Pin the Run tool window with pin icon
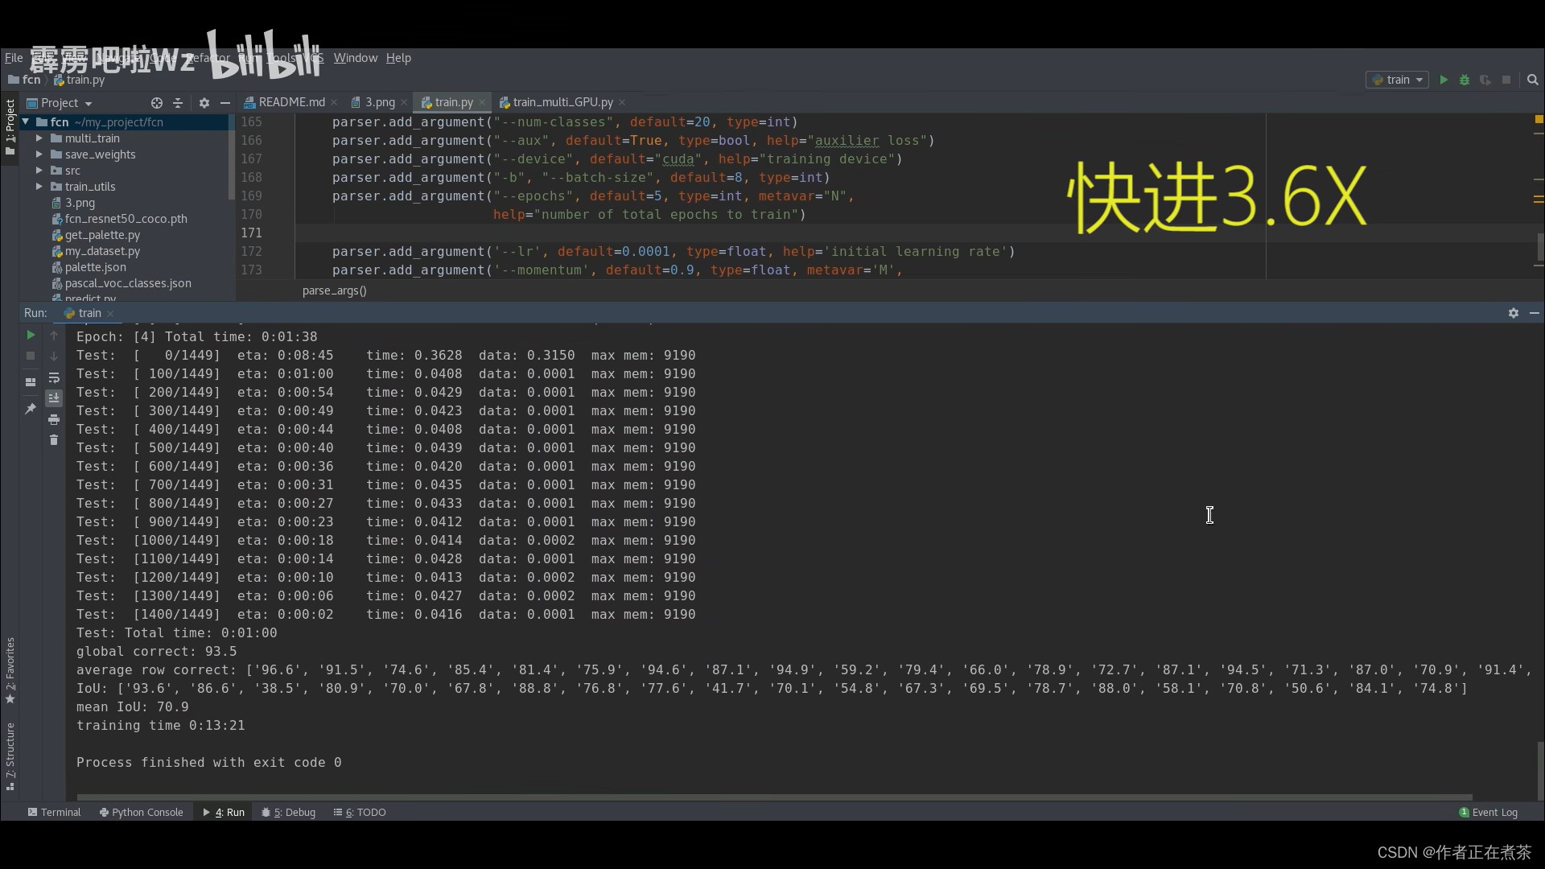The height and width of the screenshot is (869, 1545). tap(31, 410)
